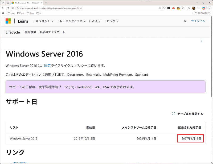Viewport: 213px width, 164px height.
Task: Expand the ドキュメント menu
Action: coord(43,21)
